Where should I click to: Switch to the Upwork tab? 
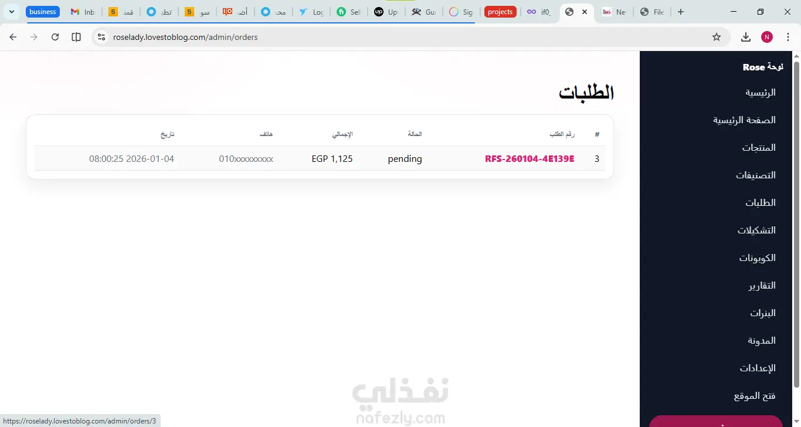(x=386, y=12)
